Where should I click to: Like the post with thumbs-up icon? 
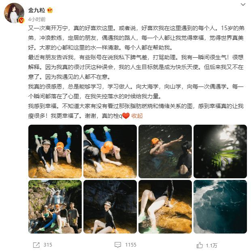(200, 245)
